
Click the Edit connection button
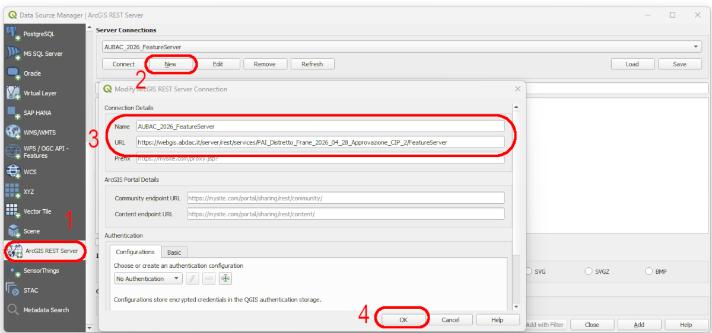click(x=218, y=64)
